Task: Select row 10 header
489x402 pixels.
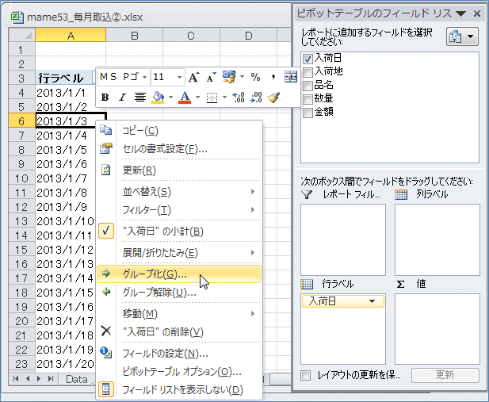Action: [x=21, y=178]
